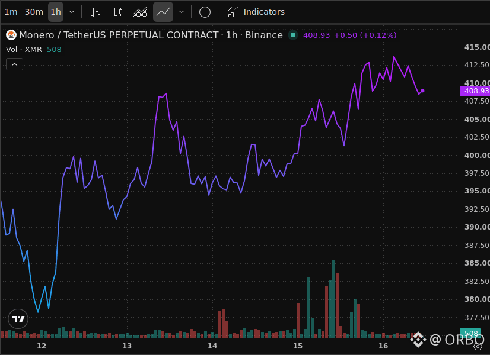Open the chart style dropdown arrow
Viewport: 490px width, 355px height.
pos(182,12)
